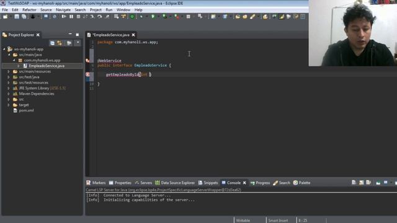Open the External Tools dropdown arrow
Screen dimensions: 397x223
click(x=182, y=17)
